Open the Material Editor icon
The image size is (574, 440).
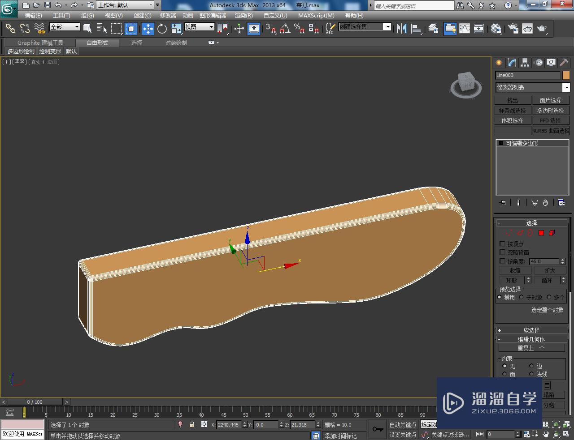point(496,29)
